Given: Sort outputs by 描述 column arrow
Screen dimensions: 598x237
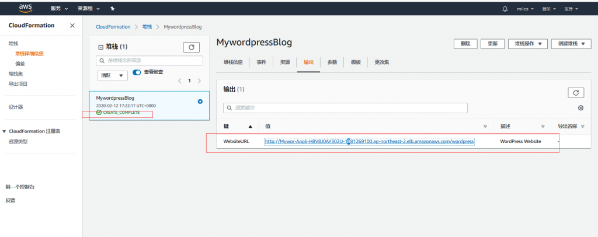Looking at the screenshot, I should coord(543,127).
